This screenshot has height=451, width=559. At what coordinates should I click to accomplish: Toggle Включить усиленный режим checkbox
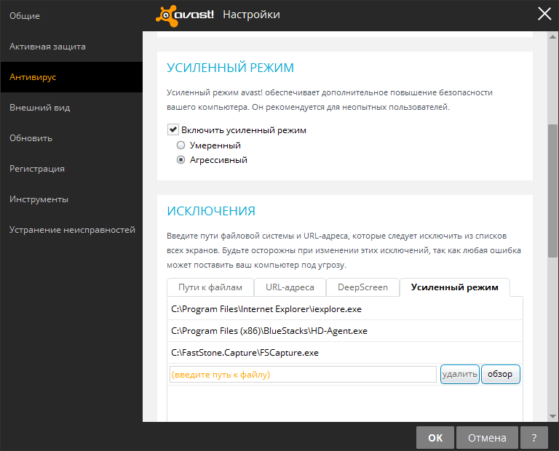[x=173, y=129]
